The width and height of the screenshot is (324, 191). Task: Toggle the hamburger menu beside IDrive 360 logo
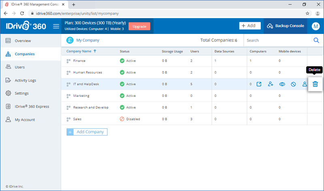(56, 26)
